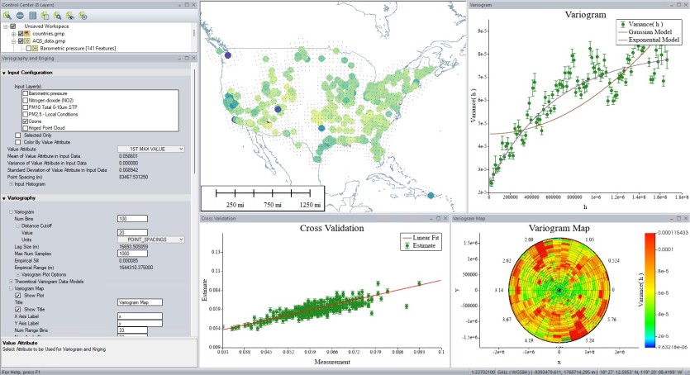Click the Num Bins input field

pyautogui.click(x=132, y=218)
